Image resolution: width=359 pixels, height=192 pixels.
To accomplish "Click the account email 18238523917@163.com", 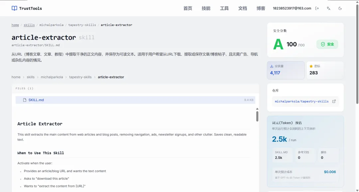I will tap(292, 8).
